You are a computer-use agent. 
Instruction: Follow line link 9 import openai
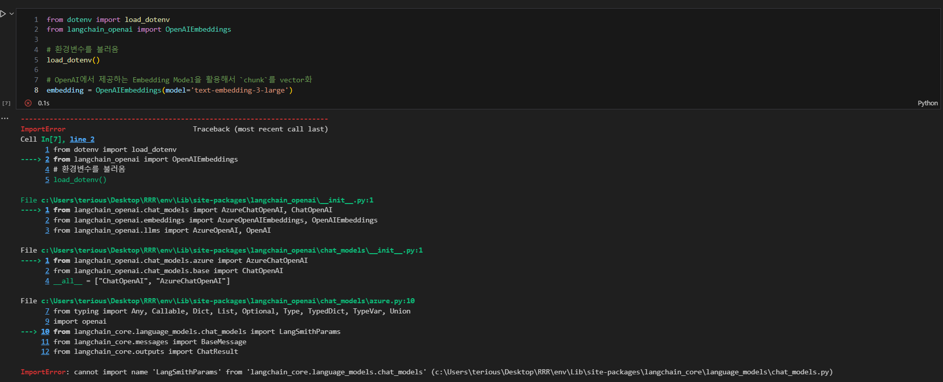click(47, 321)
